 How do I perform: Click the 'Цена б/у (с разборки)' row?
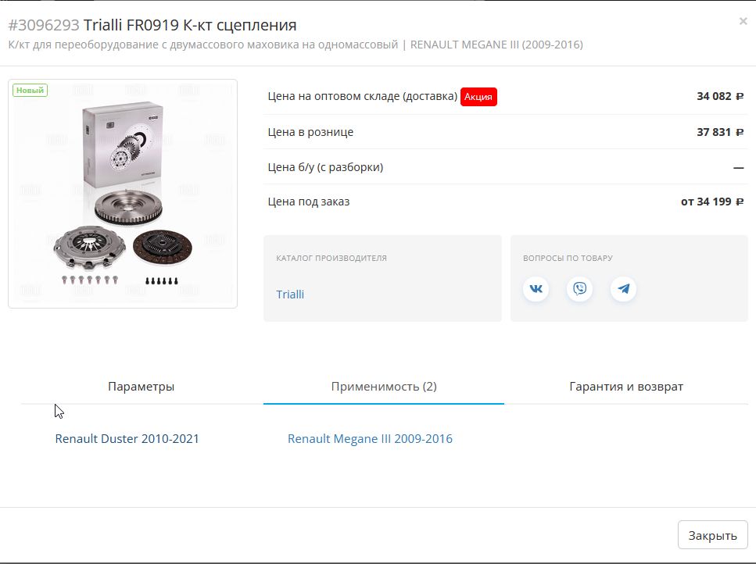point(506,167)
